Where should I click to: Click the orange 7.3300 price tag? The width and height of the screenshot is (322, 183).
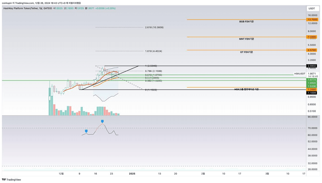(312, 37)
